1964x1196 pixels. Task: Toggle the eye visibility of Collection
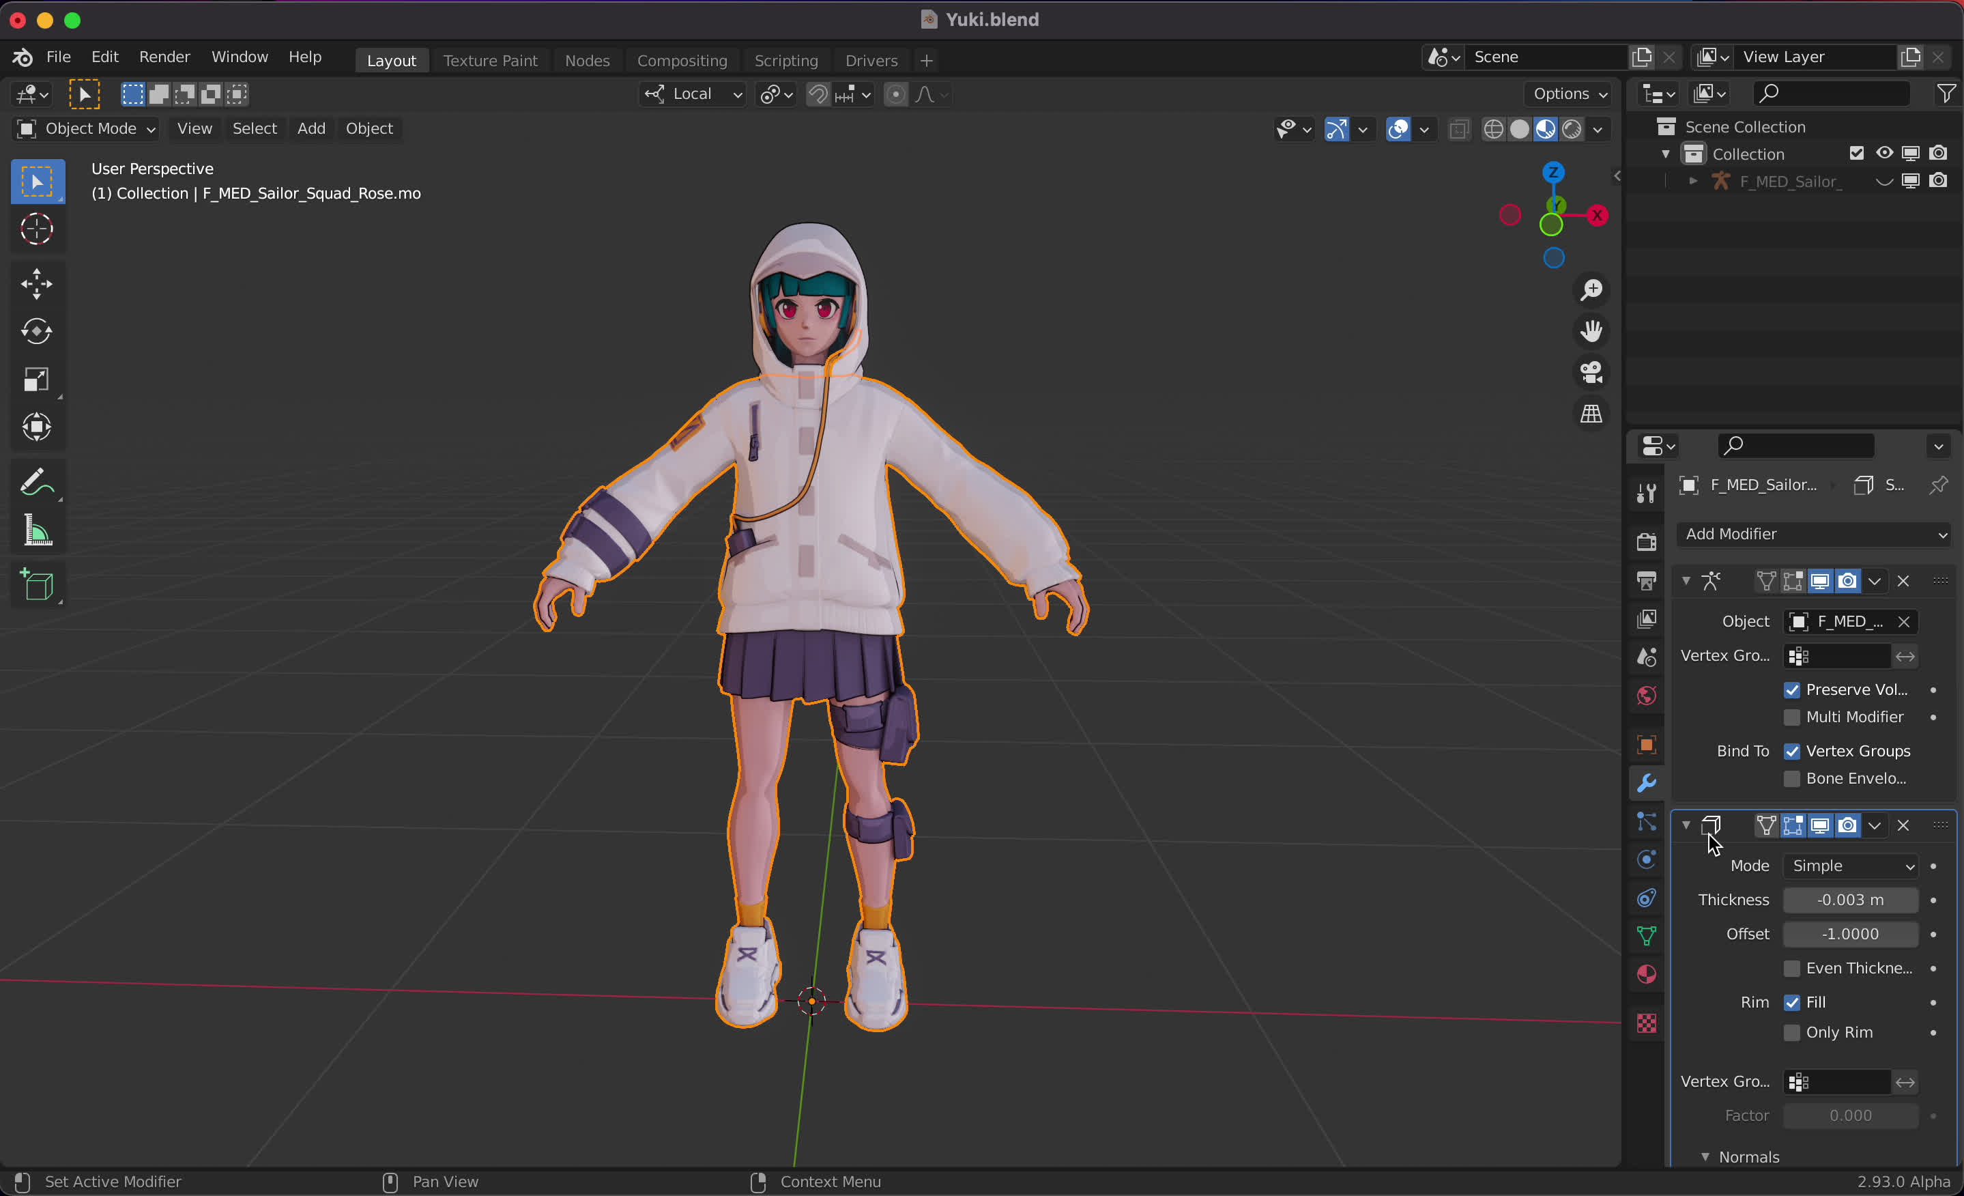[1883, 153]
